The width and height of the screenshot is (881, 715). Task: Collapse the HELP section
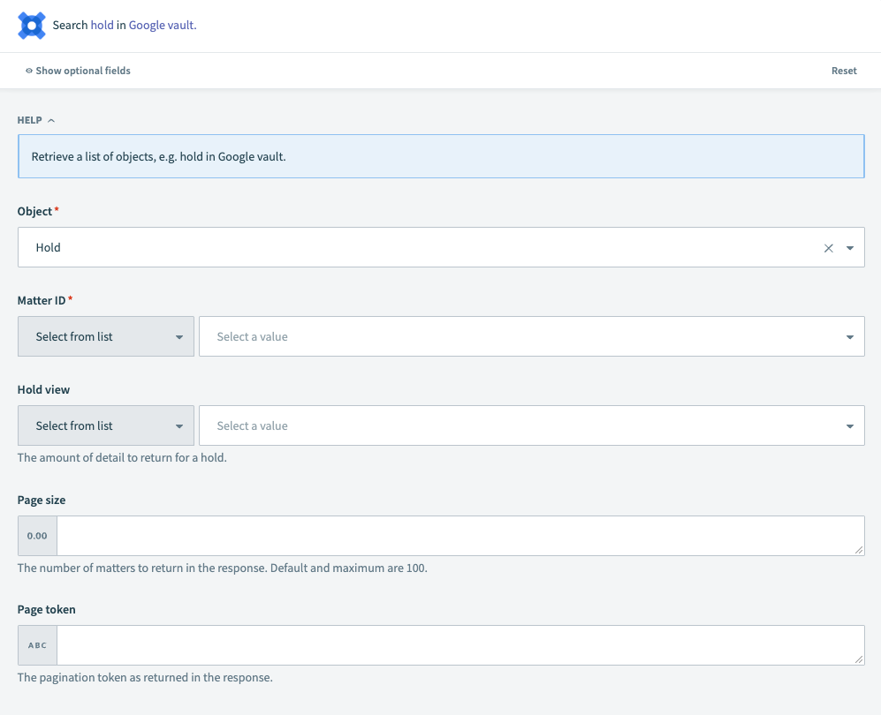click(x=49, y=120)
